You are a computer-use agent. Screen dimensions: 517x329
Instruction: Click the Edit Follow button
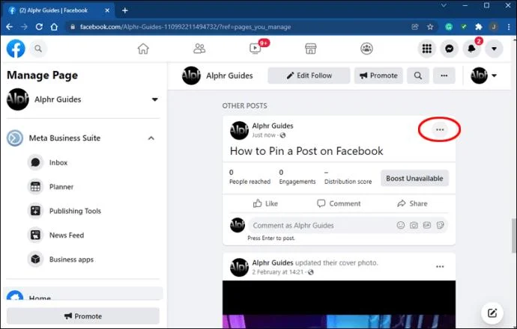309,76
